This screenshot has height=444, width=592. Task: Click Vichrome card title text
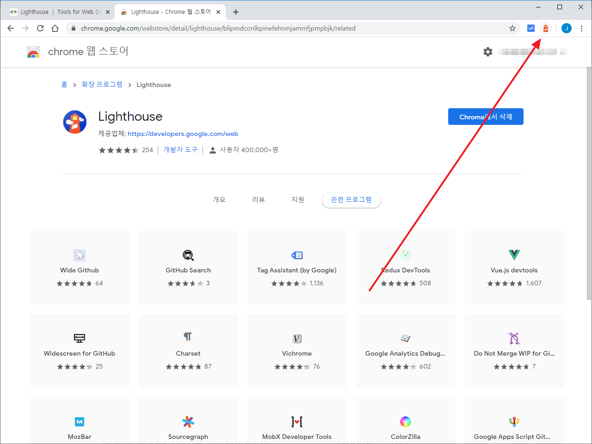(x=297, y=353)
